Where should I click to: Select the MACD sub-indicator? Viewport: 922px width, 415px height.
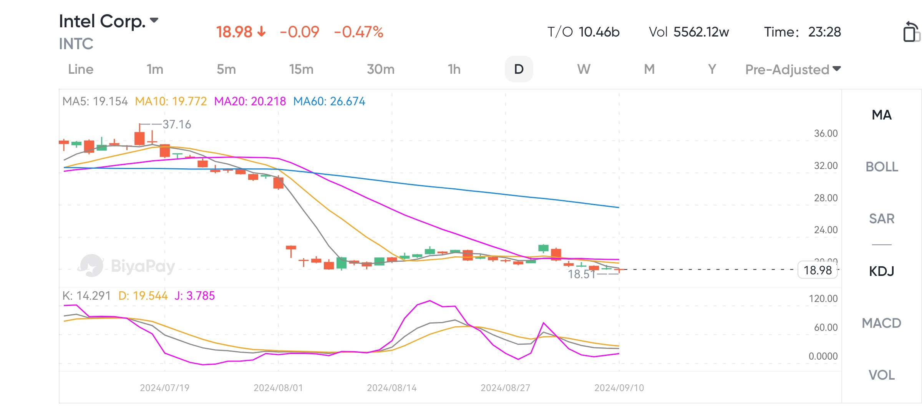(x=882, y=323)
